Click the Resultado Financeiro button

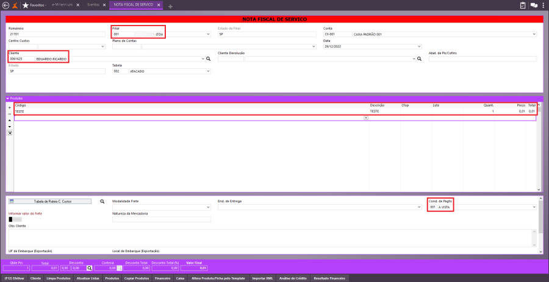(x=329, y=278)
